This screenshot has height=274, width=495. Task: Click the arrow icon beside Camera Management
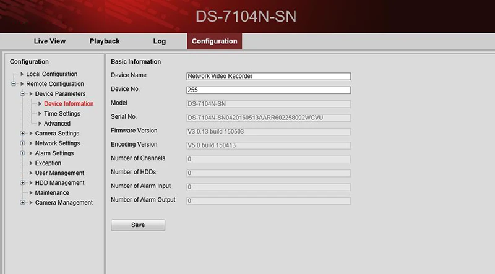click(31, 203)
